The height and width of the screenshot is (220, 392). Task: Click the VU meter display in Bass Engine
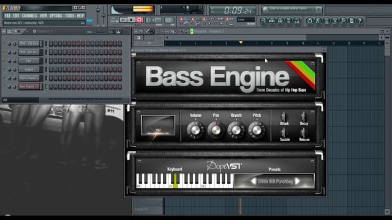pyautogui.click(x=158, y=125)
